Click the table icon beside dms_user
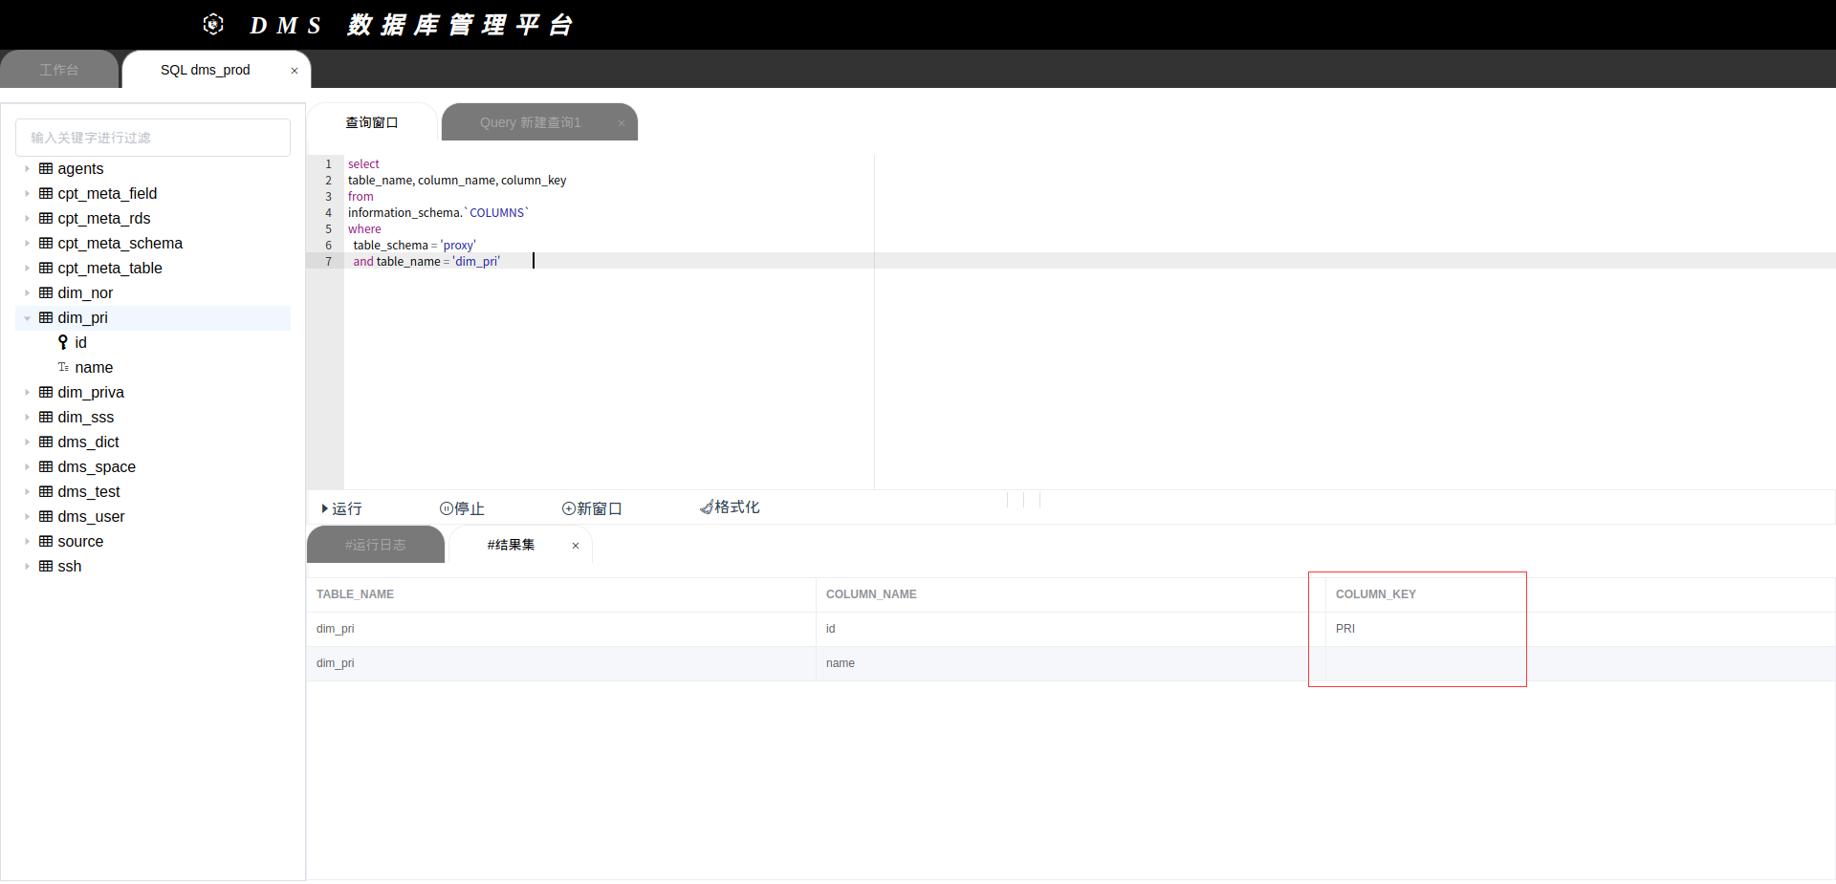 46,516
